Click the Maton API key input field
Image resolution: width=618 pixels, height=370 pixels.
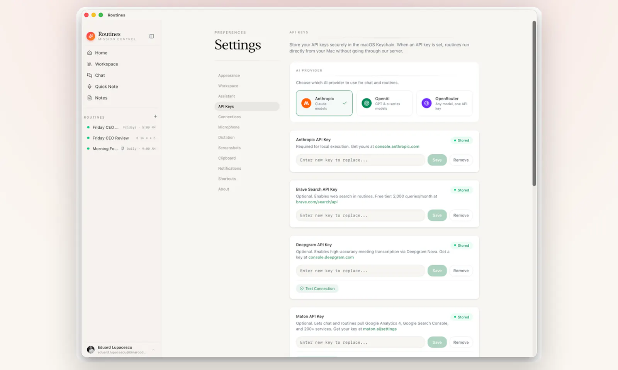tap(360, 343)
